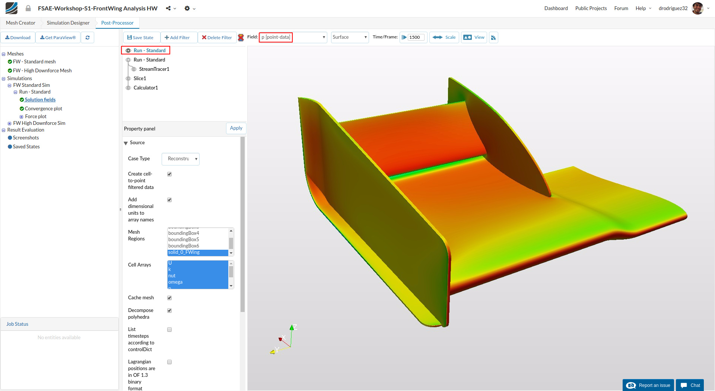Open the Forum link
The width and height of the screenshot is (715, 391).
[621, 8]
